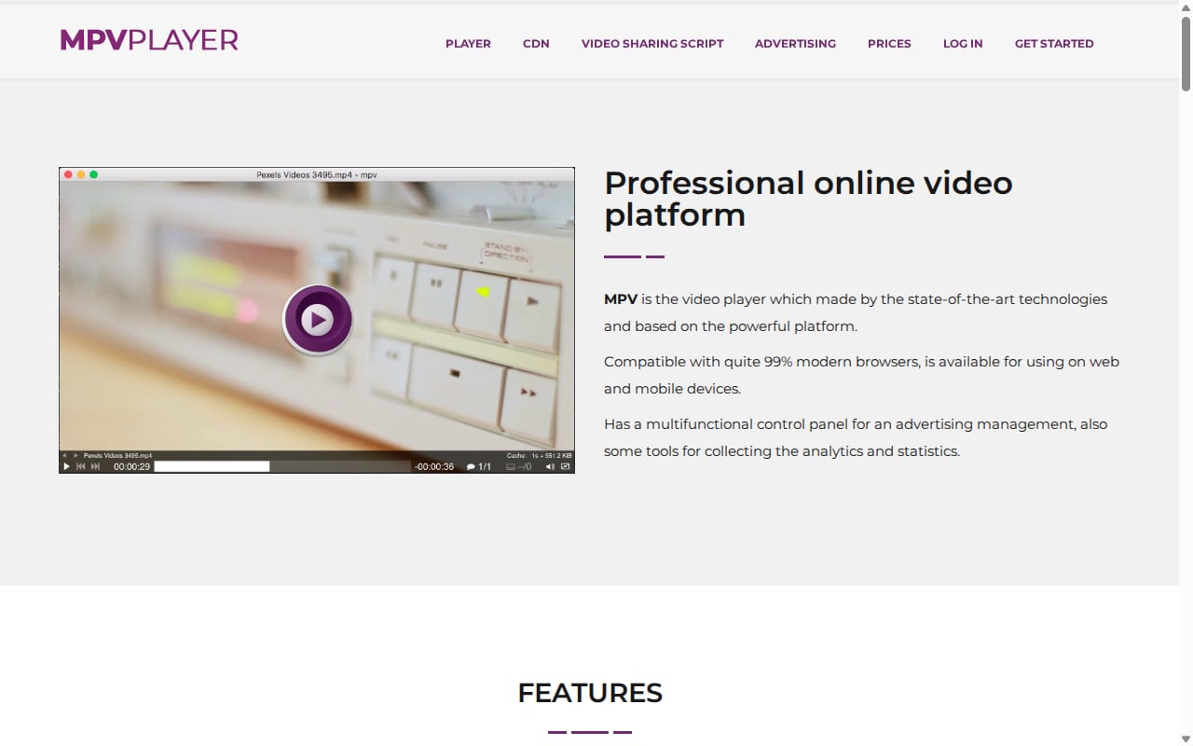Click the skip-next icon in mpv controls
The height and width of the screenshot is (746, 1193).
pos(95,466)
